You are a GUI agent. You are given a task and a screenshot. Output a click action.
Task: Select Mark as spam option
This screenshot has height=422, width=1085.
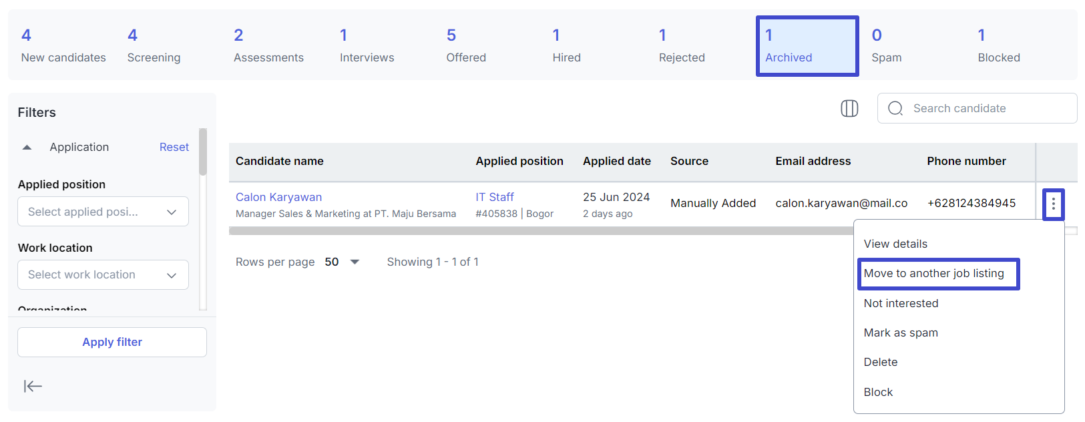[x=901, y=333]
